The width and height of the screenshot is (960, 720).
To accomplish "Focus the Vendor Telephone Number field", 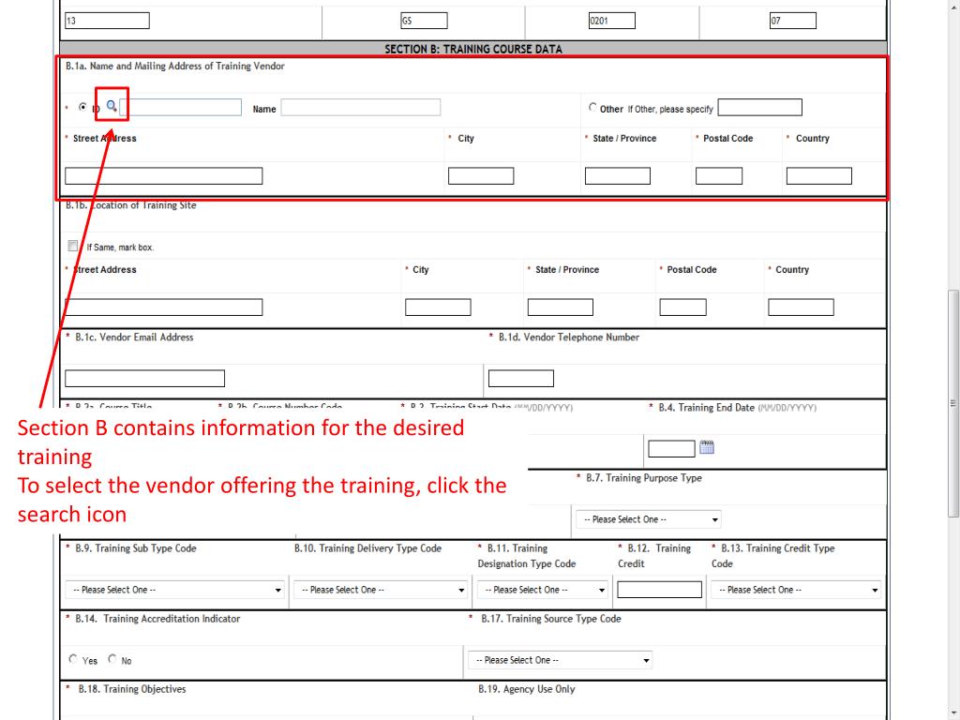I will pos(521,379).
